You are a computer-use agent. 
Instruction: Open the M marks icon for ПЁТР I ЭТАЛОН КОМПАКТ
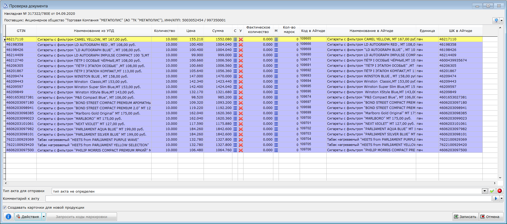[x=276, y=71]
